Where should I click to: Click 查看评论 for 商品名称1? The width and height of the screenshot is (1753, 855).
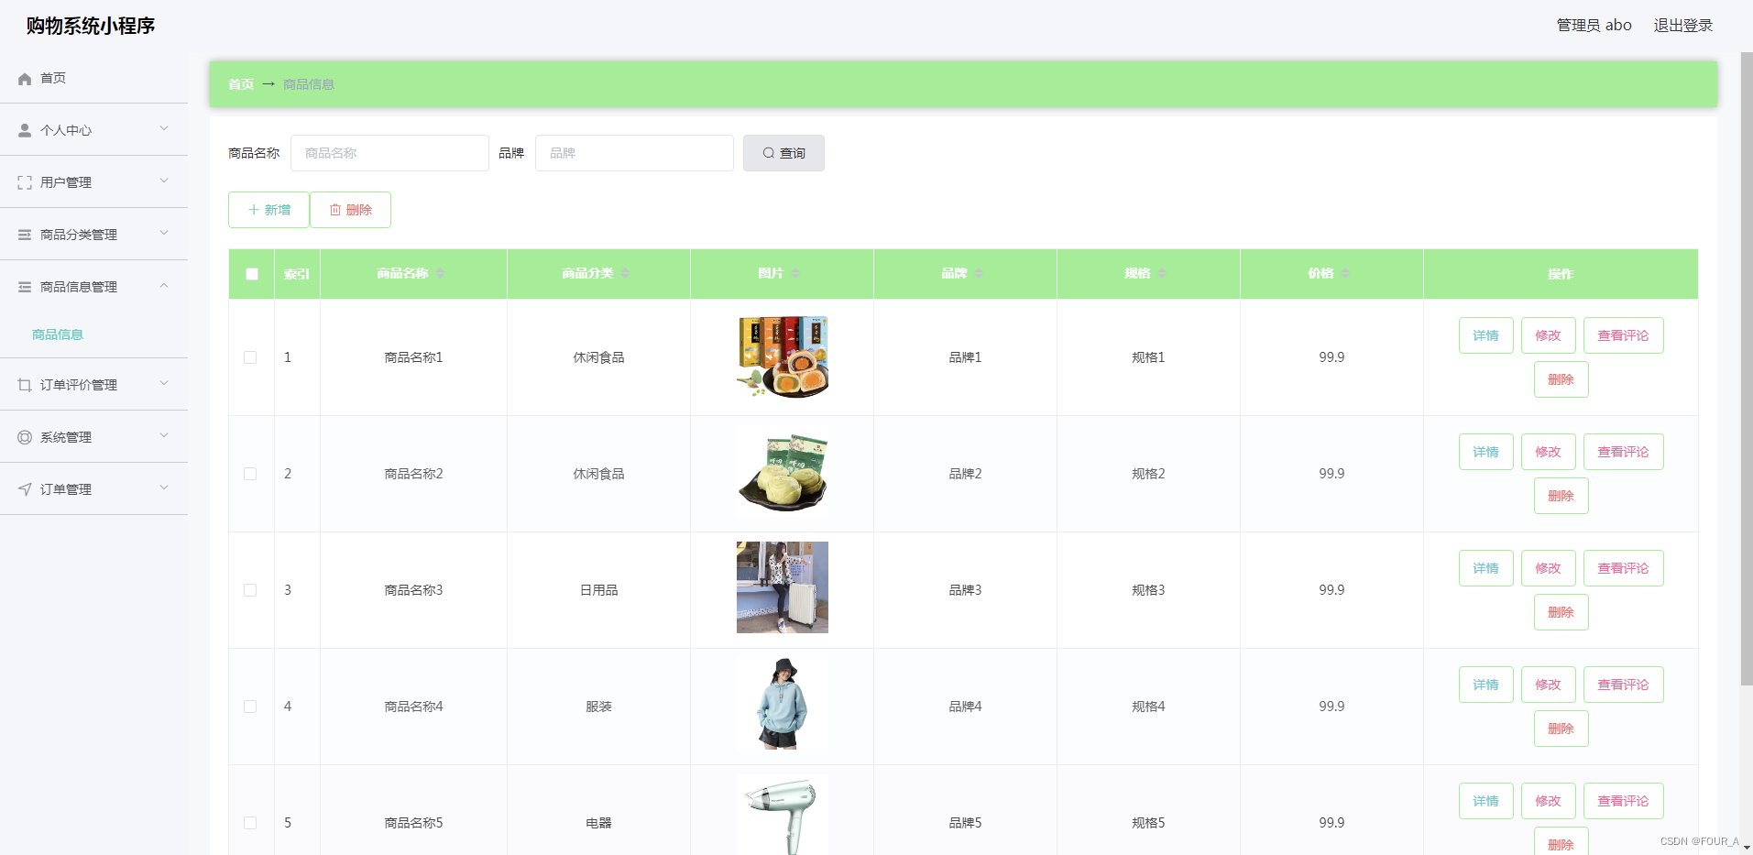(x=1623, y=335)
